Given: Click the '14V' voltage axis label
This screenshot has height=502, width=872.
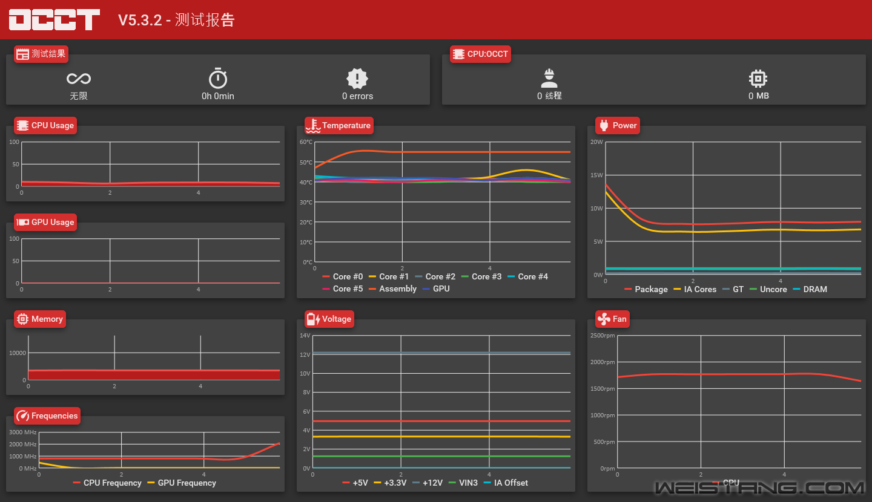Looking at the screenshot, I should coord(306,336).
